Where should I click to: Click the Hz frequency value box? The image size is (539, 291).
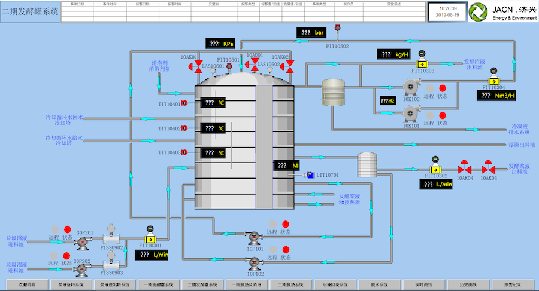coord(387,100)
